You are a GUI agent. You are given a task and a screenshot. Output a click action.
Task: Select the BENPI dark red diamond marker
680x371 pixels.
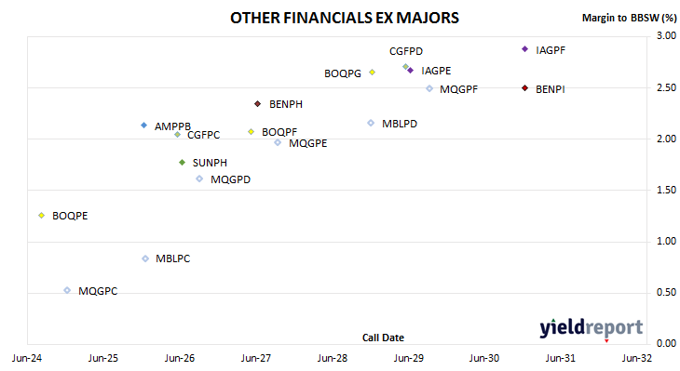pyautogui.click(x=524, y=88)
